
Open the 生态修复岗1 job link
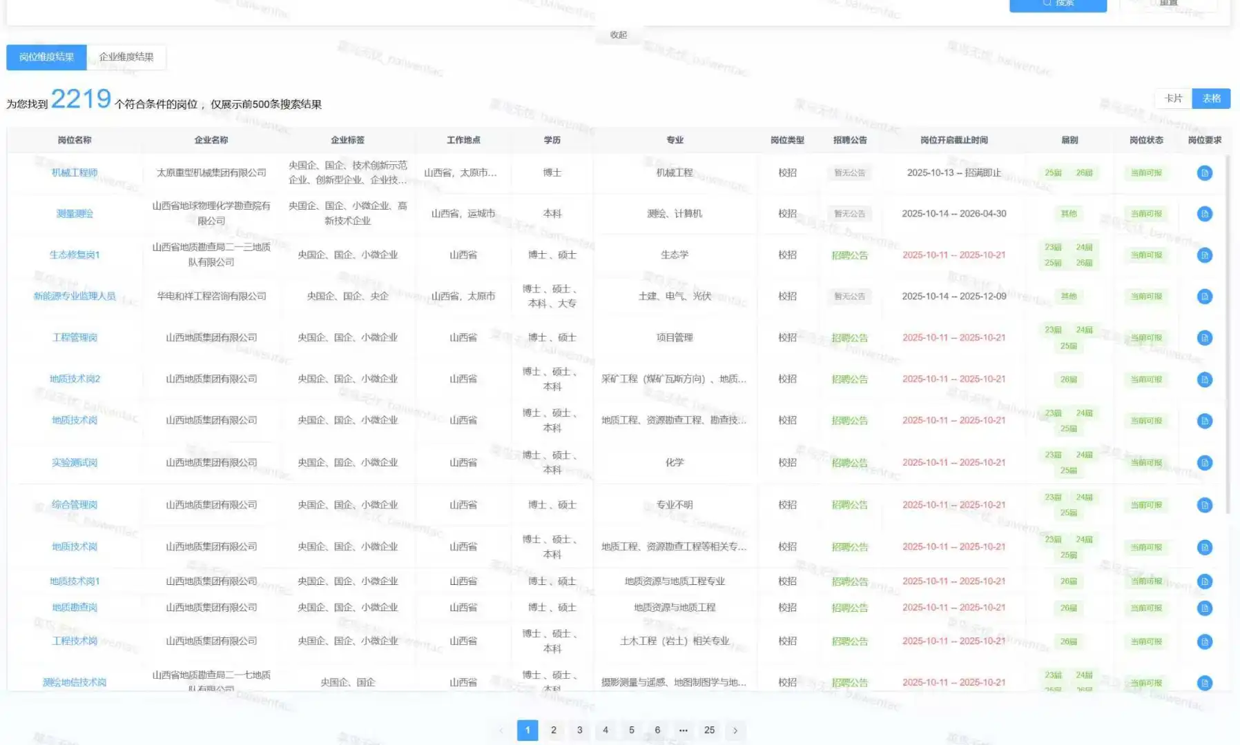(x=75, y=255)
